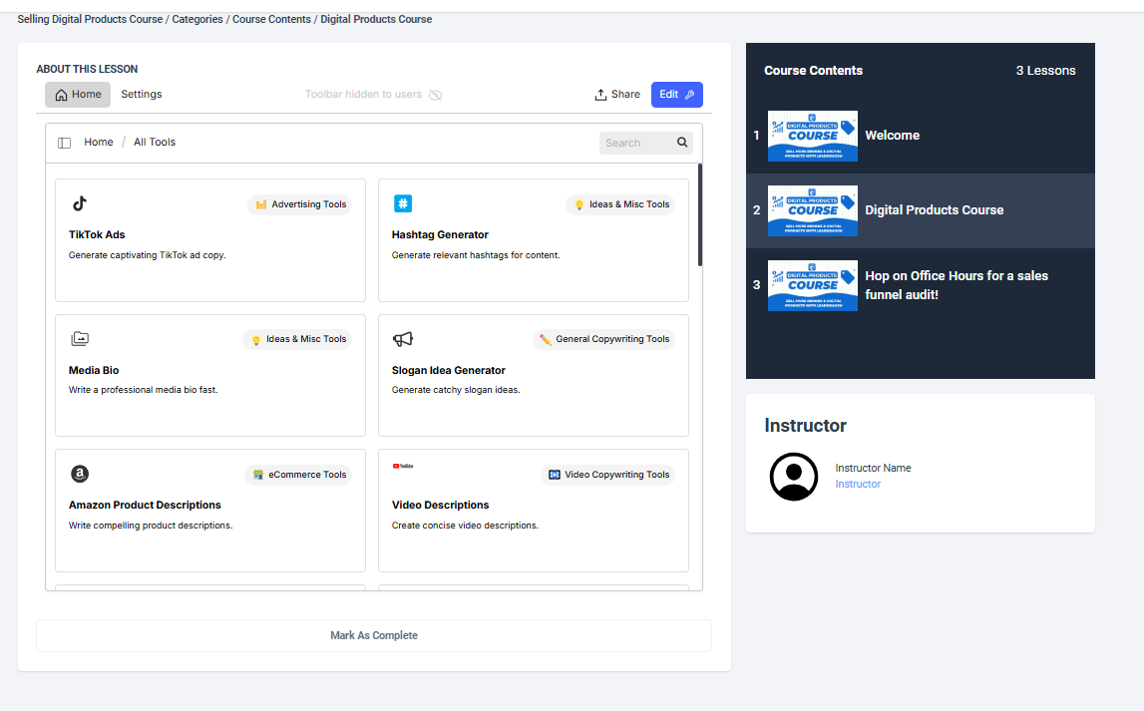Image resolution: width=1144 pixels, height=711 pixels.
Task: Click the Media Bio image icon
Action: pos(80,339)
